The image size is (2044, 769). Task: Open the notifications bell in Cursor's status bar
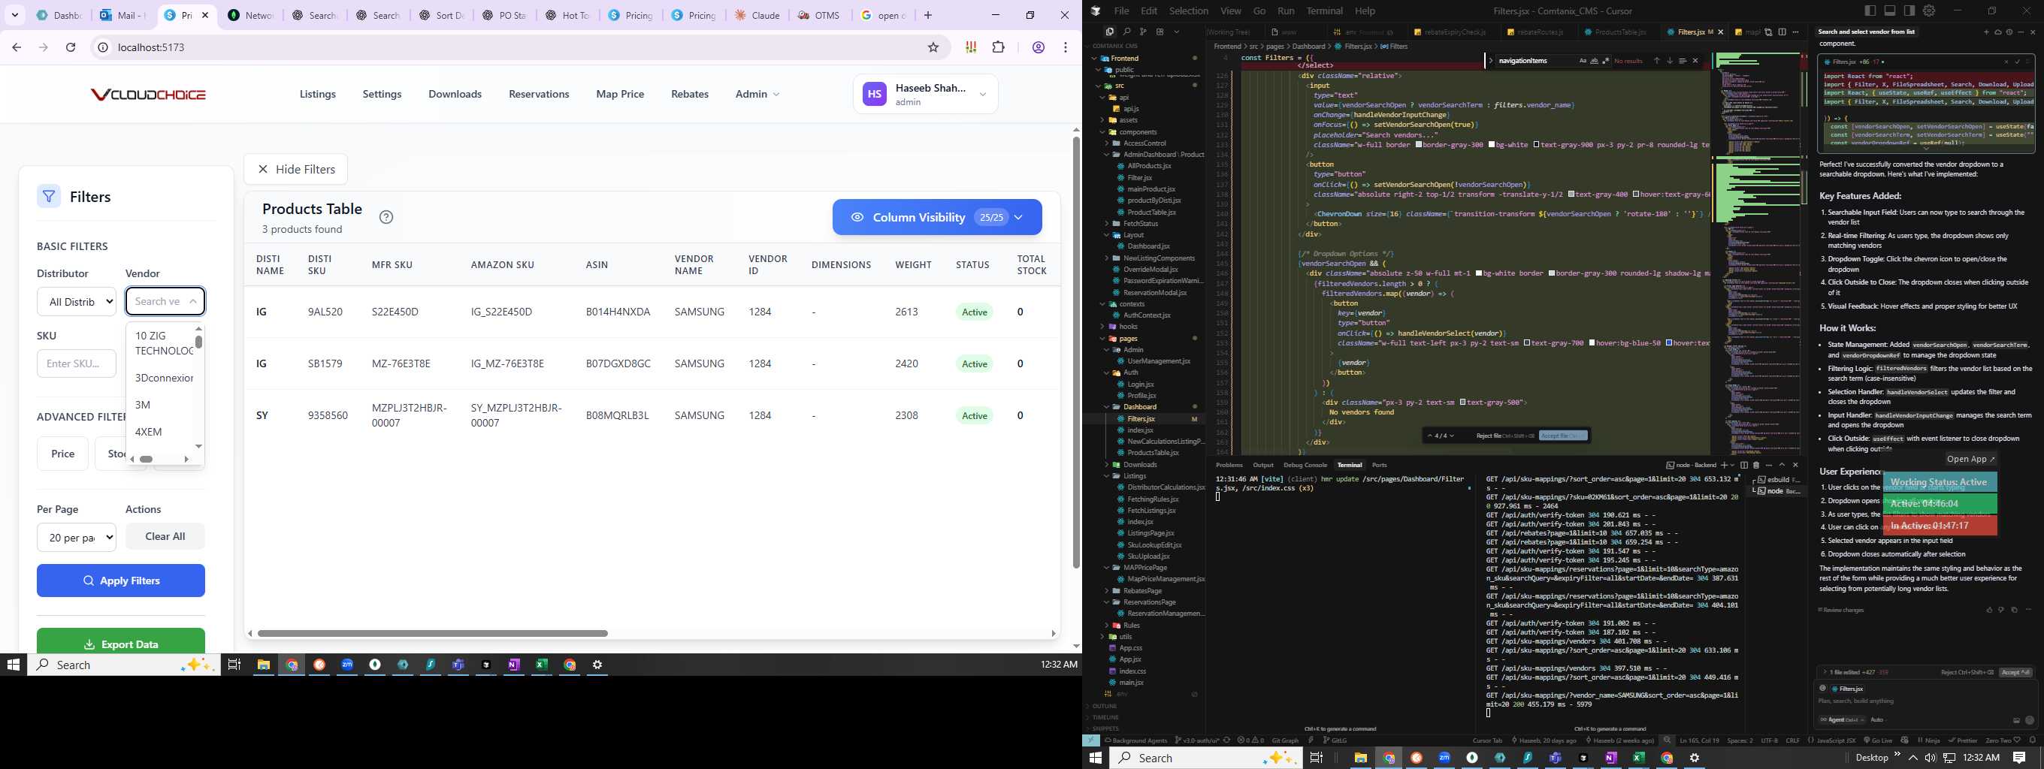(x=2032, y=740)
